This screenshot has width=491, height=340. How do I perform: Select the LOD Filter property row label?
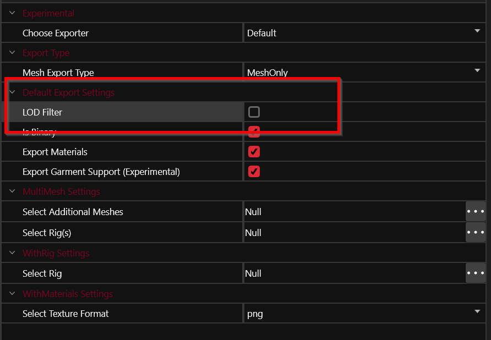(x=42, y=112)
